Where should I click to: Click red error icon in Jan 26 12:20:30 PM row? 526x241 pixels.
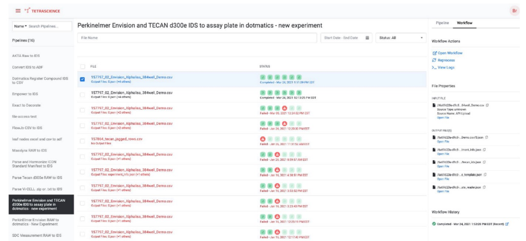(284, 124)
